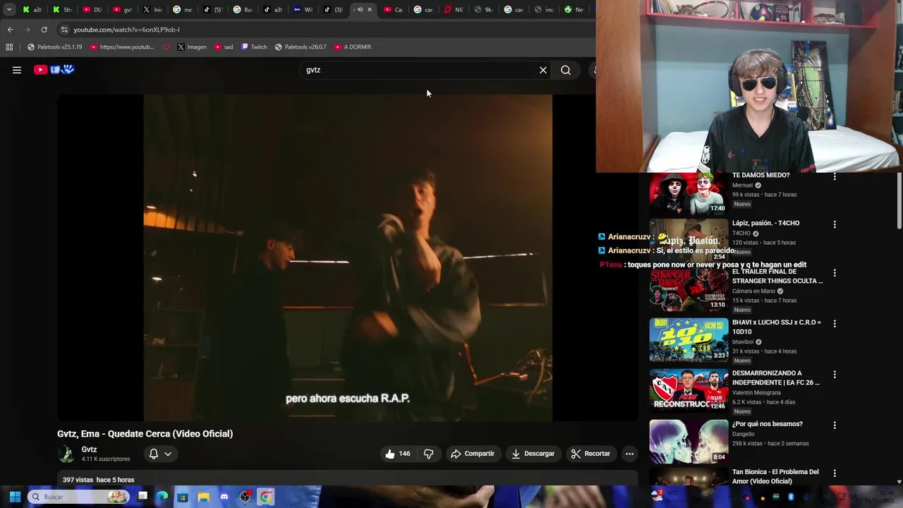Mute the active tab via speaker icon

tap(360, 10)
